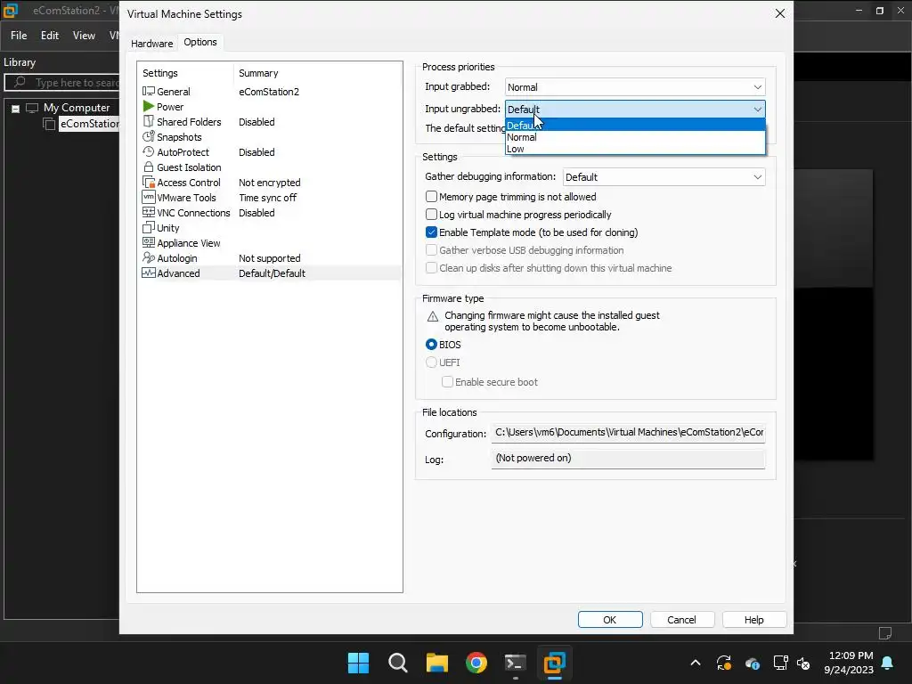Click the VMware Workstation title bar icon
The height and width of the screenshot is (684, 912).
click(11, 11)
